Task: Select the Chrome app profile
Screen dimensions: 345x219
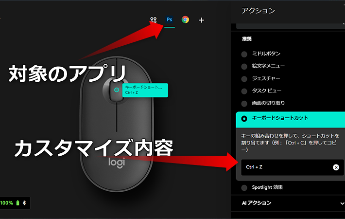Action: coord(185,19)
